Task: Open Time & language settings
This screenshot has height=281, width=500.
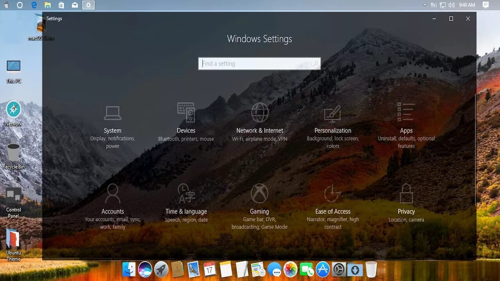Action: click(186, 203)
